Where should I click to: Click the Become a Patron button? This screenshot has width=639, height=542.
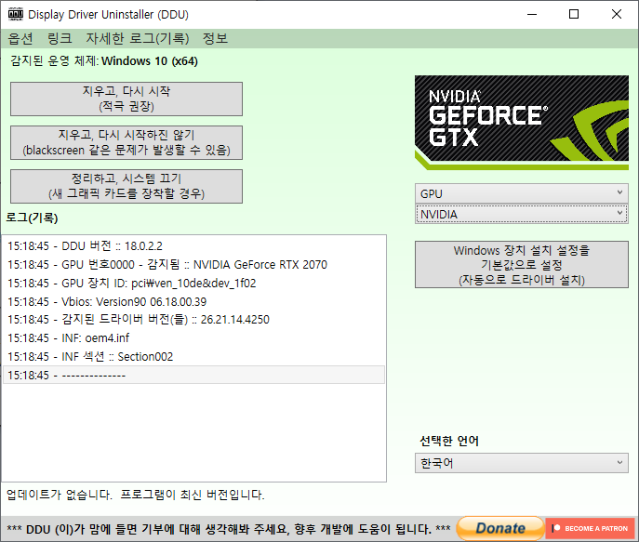590,528
